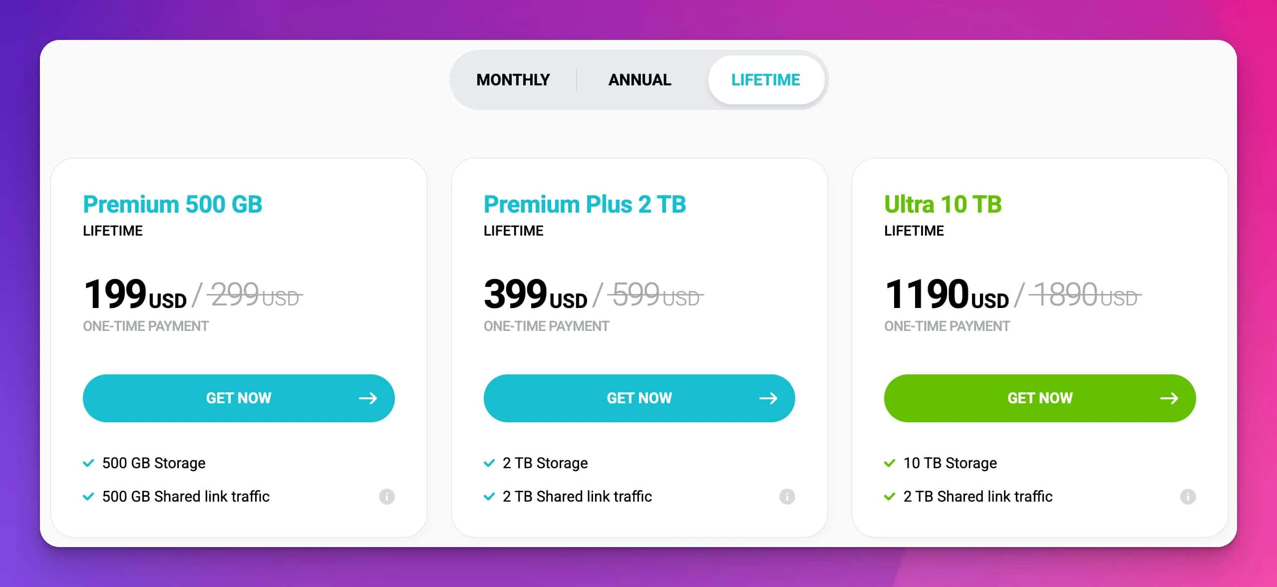Click the info icon beside 2 TB Shared link traffic on Premium Plus
The width and height of the screenshot is (1277, 587).
point(788,496)
